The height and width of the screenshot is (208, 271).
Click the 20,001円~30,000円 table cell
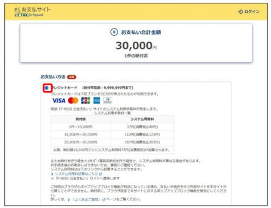point(81,142)
